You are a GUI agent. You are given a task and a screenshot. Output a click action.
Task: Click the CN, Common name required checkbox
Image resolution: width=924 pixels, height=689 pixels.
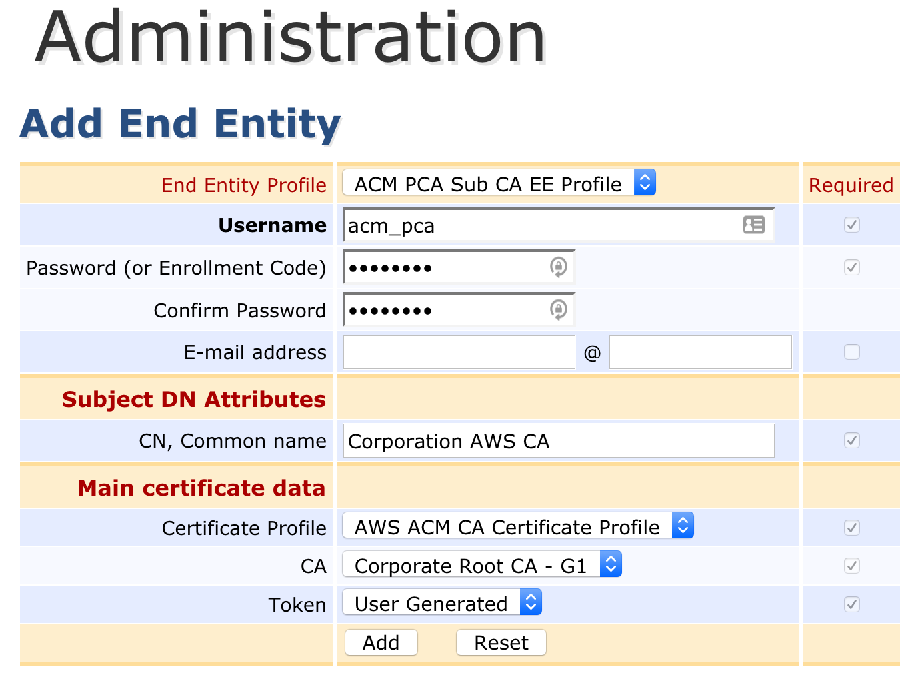[x=851, y=440]
